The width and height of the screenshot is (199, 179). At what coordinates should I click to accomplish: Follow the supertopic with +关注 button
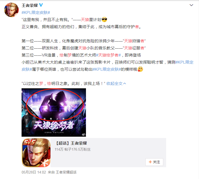point(154,162)
